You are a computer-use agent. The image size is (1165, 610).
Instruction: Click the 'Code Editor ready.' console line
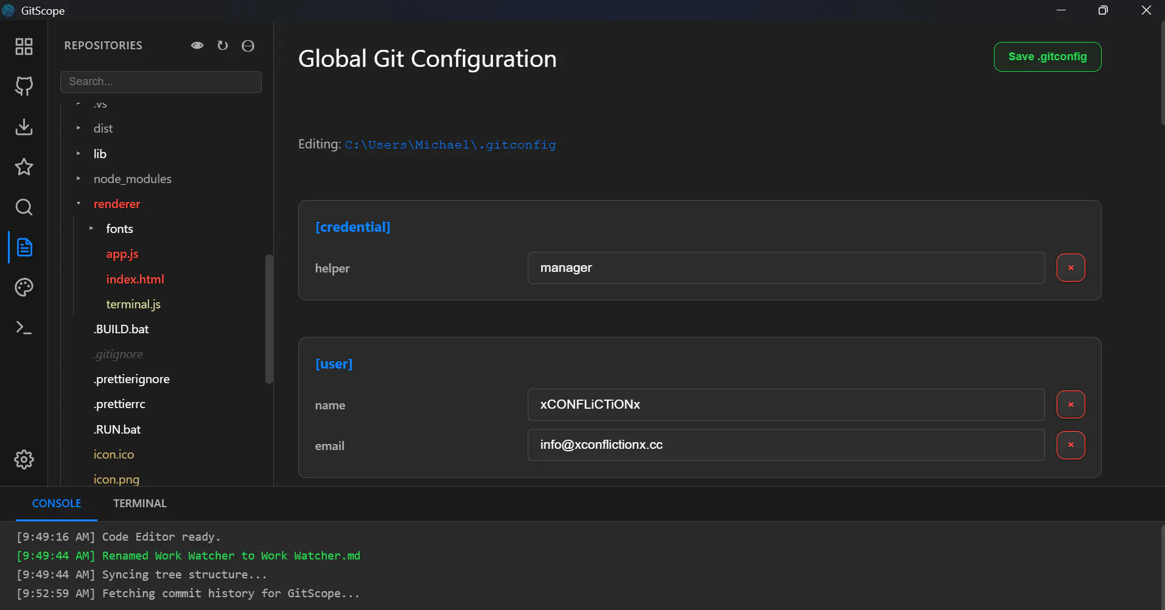119,536
